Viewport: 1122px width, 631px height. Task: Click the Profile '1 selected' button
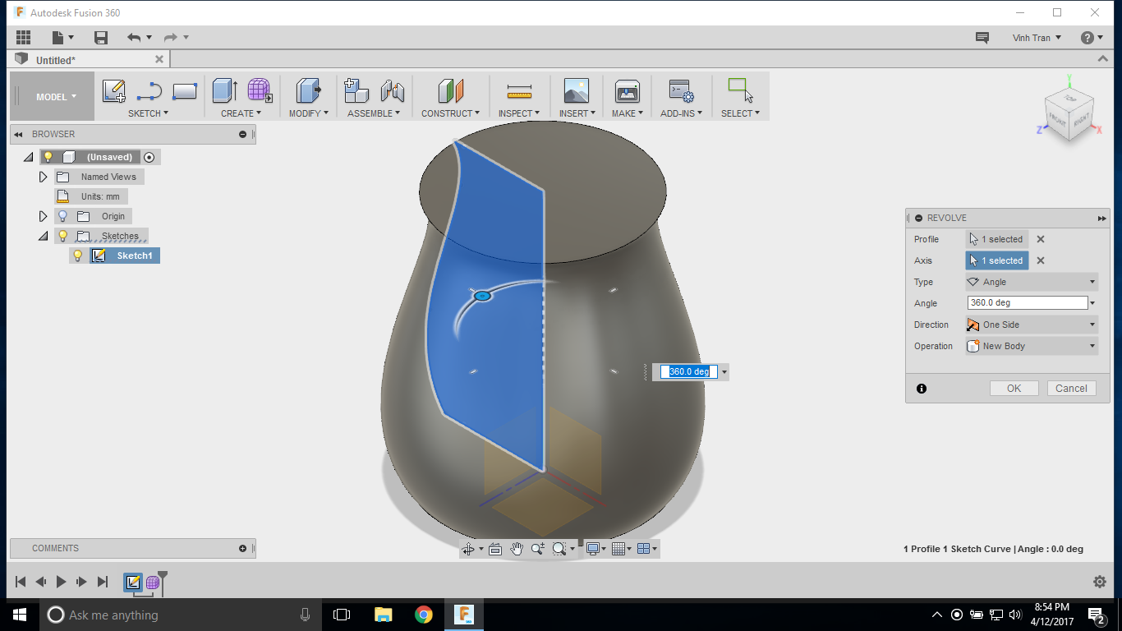click(996, 239)
